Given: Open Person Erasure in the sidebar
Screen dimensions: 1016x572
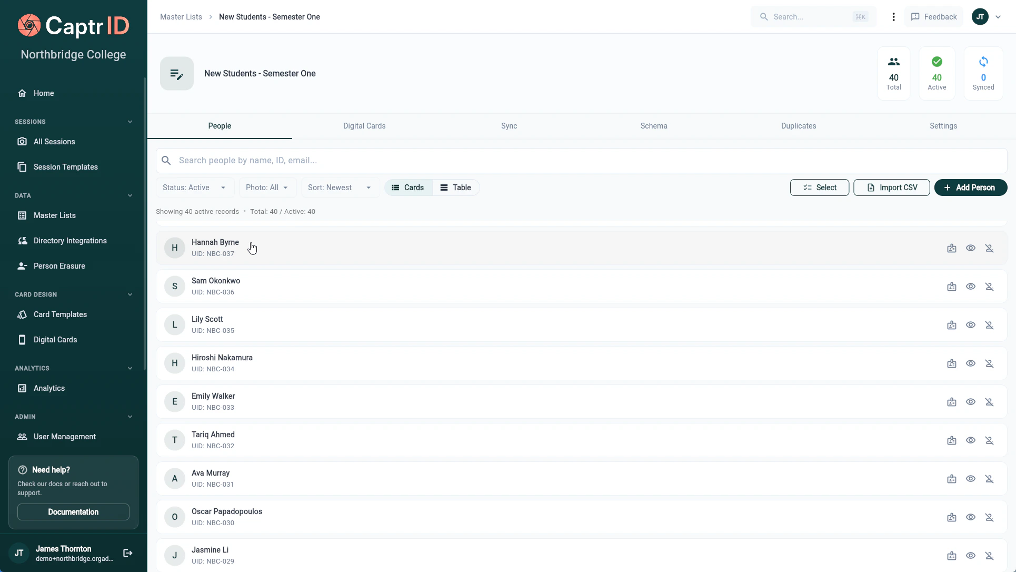Looking at the screenshot, I should 59,266.
